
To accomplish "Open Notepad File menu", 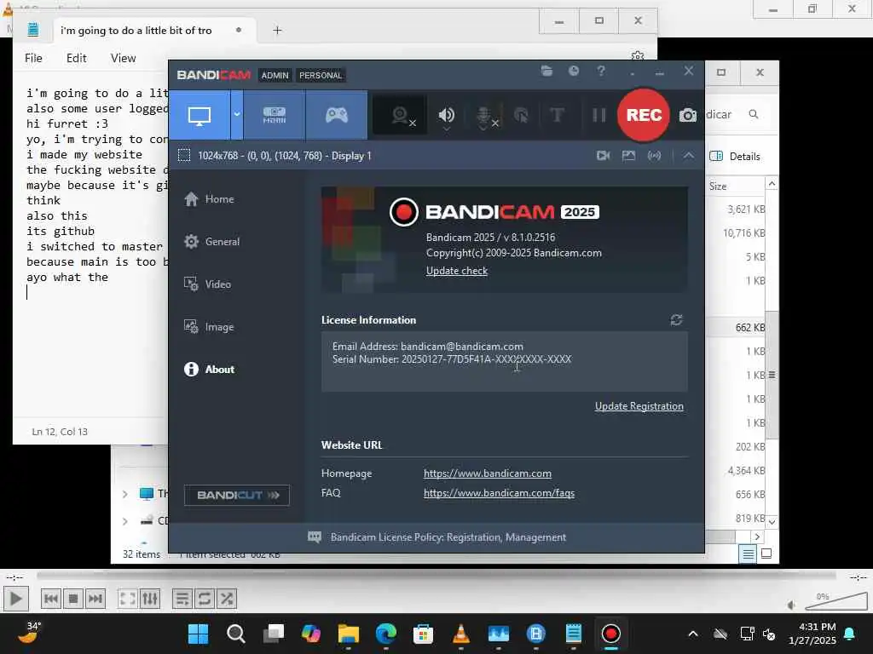I will coord(33,58).
